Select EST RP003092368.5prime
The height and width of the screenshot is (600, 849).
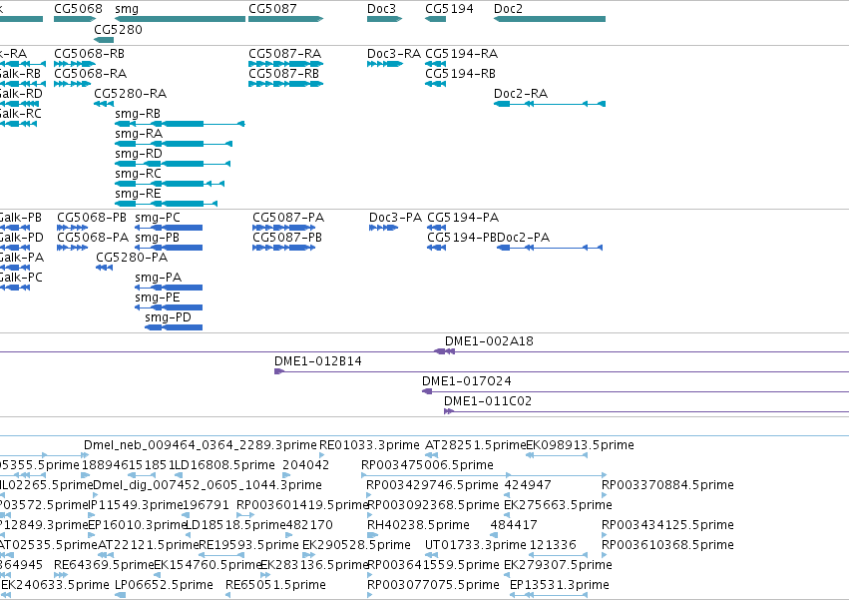pyautogui.click(x=433, y=505)
